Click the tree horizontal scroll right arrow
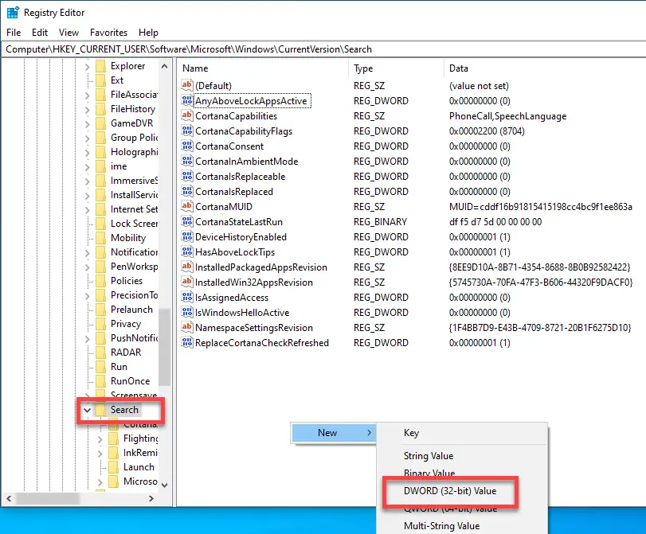 [x=151, y=499]
